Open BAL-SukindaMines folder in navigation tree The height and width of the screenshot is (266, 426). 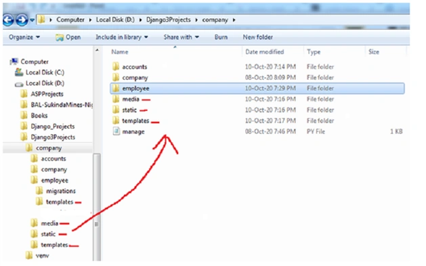[x=62, y=105]
